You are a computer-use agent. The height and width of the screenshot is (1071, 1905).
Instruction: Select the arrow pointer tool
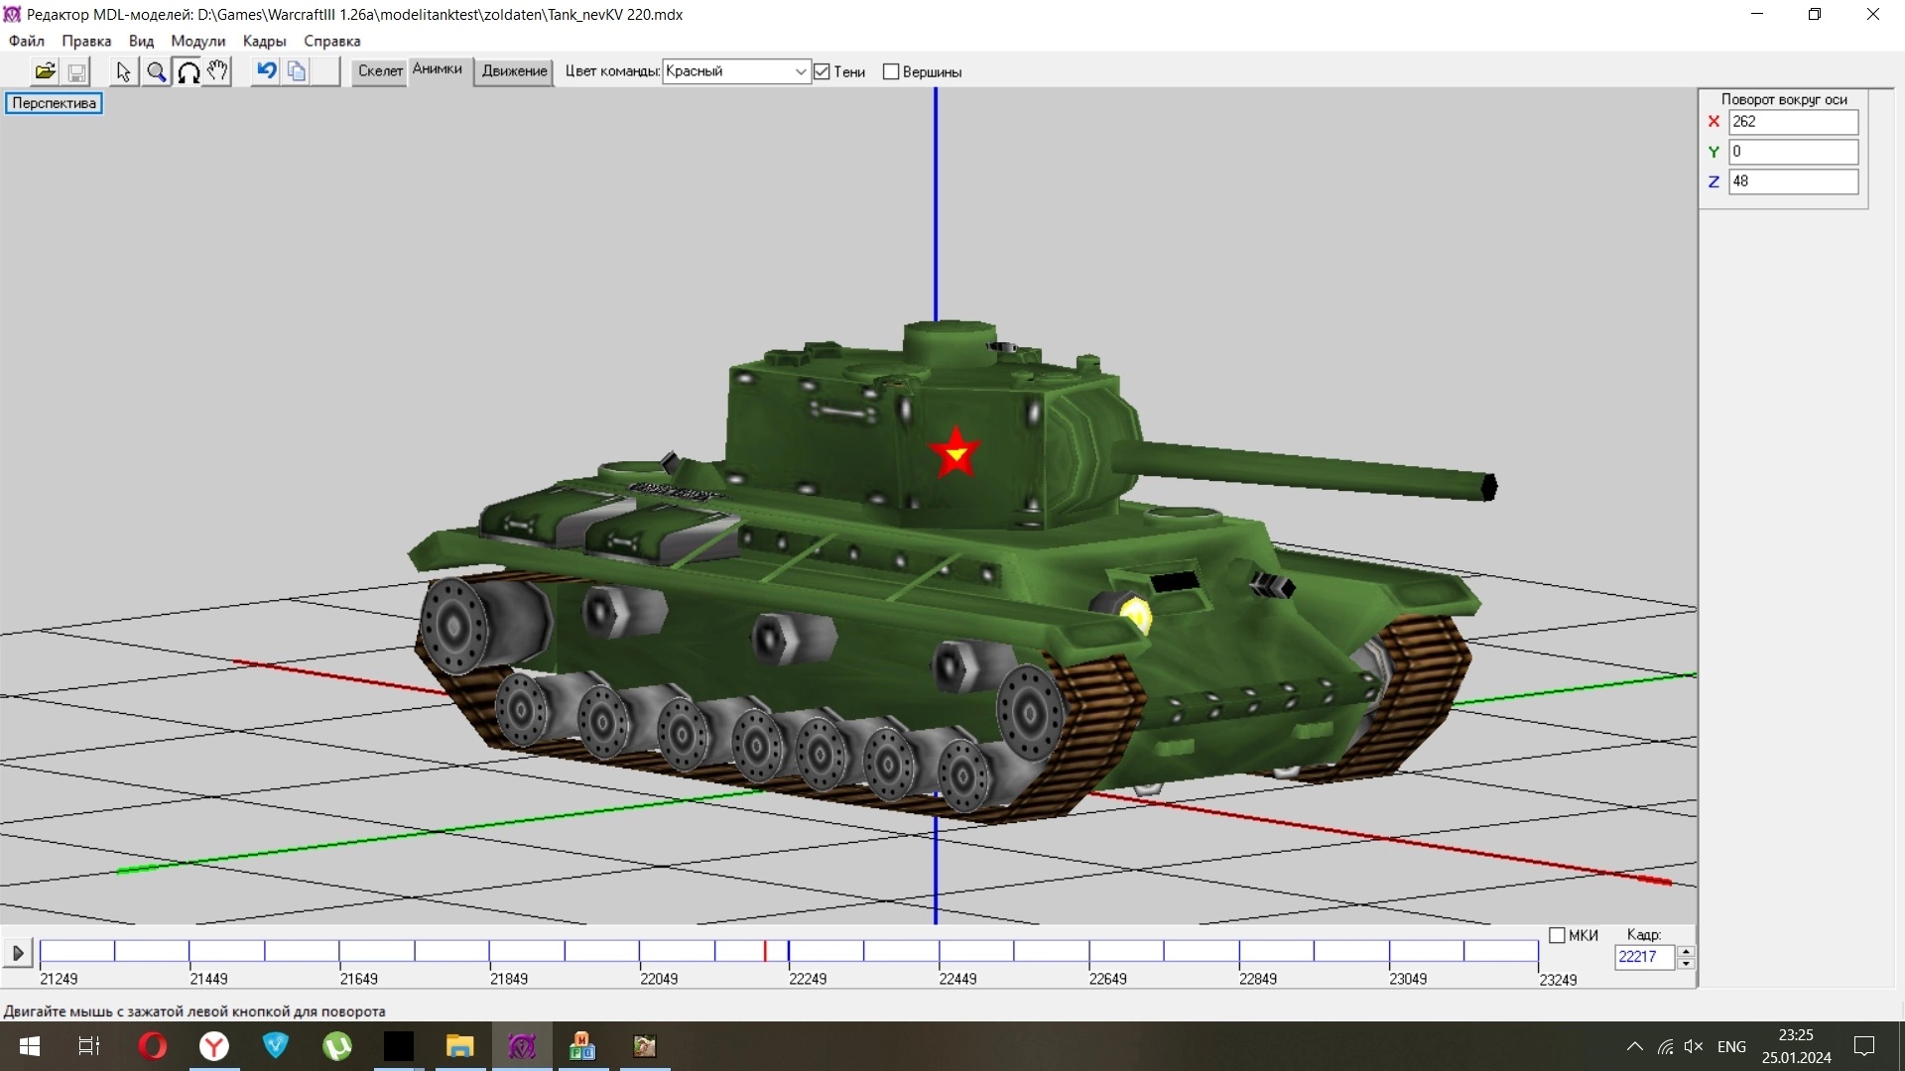(123, 71)
